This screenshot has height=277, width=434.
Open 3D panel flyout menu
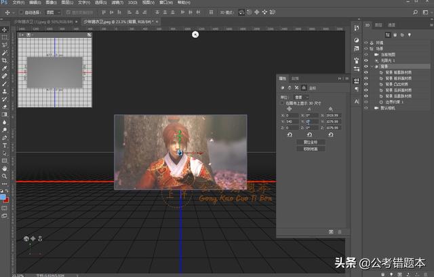[431, 25]
